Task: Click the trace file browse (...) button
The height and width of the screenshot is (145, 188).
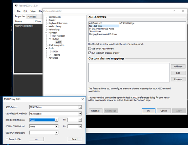Action: 37,139
